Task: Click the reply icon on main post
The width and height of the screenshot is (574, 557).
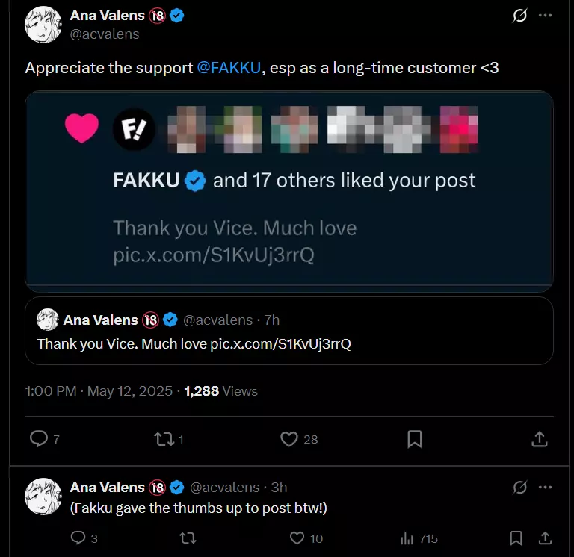Action: click(38, 439)
